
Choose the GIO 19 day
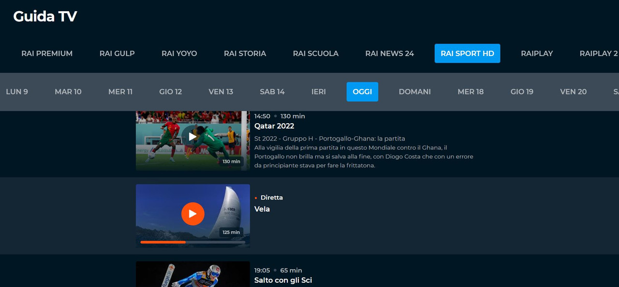(x=522, y=92)
